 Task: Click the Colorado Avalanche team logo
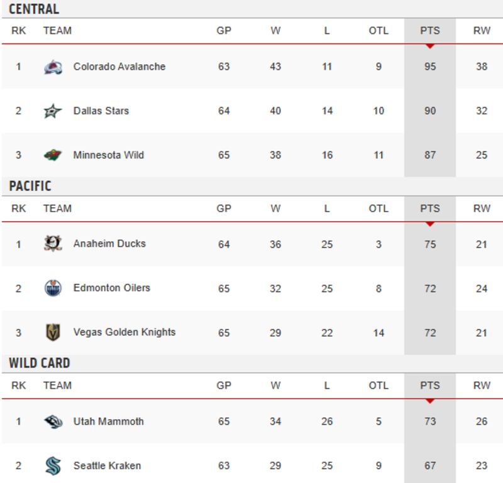[53, 67]
